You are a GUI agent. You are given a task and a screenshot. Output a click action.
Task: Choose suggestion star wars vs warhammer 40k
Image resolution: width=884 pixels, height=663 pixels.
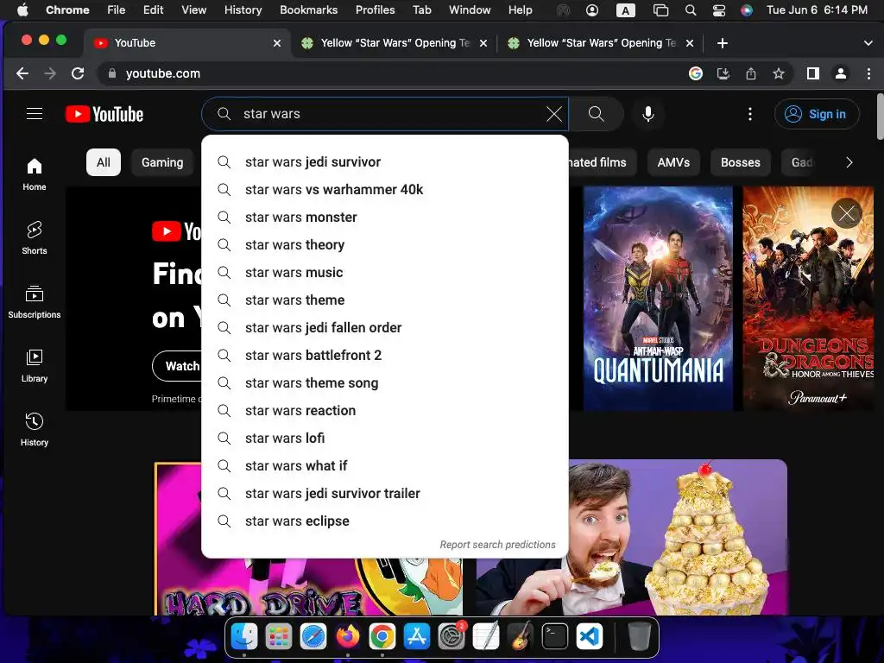(384, 189)
